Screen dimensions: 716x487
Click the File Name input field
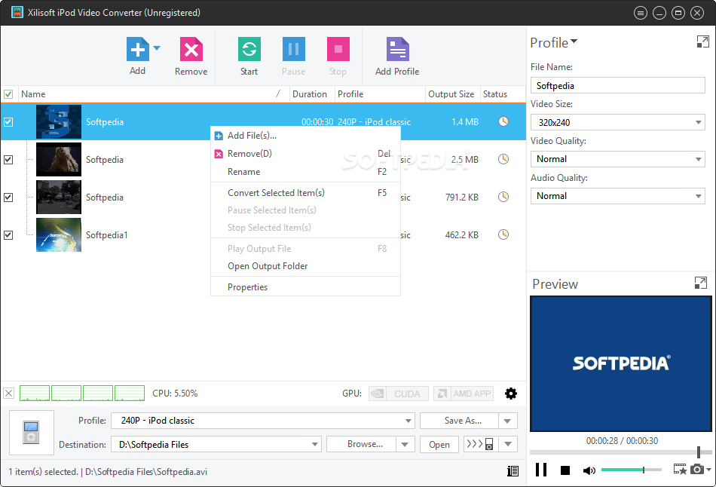click(618, 85)
